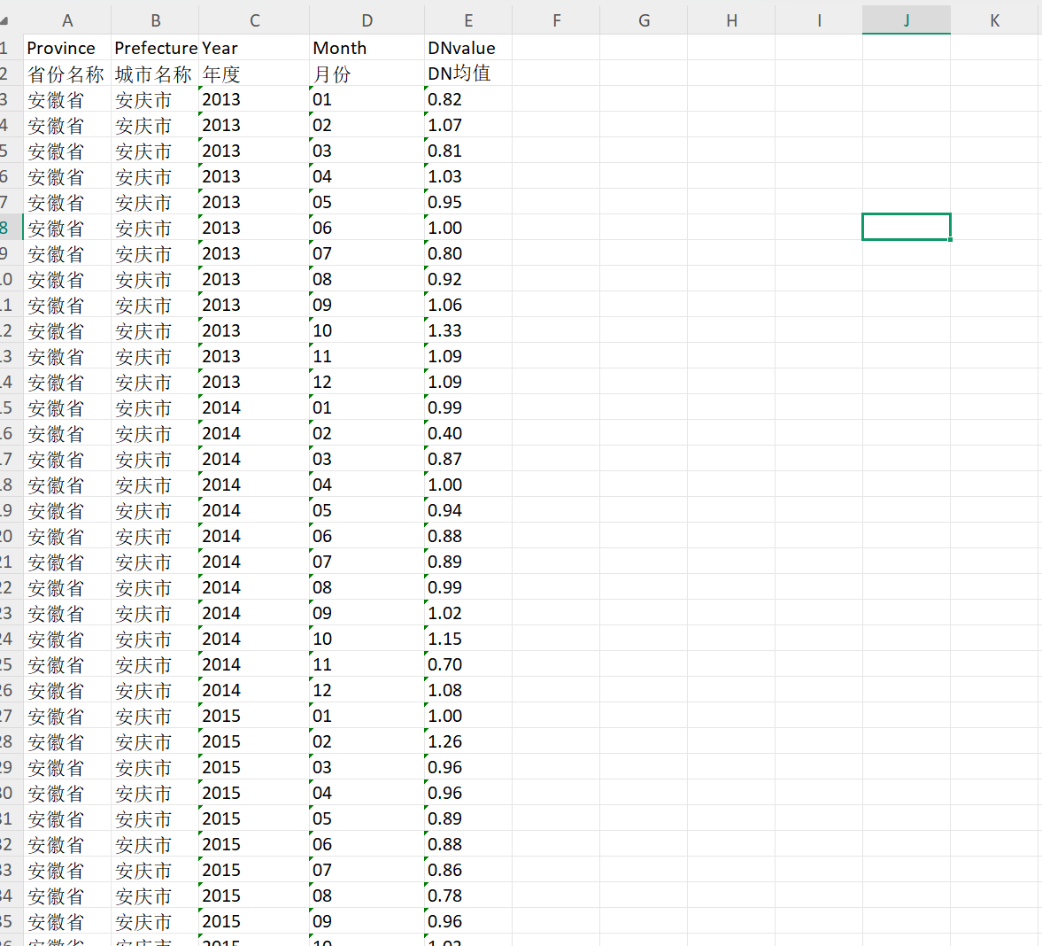Click the 城市名称 cell

pyautogui.click(x=155, y=74)
